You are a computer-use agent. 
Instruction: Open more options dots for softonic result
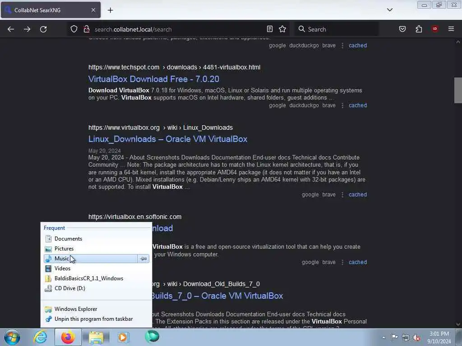point(342,262)
